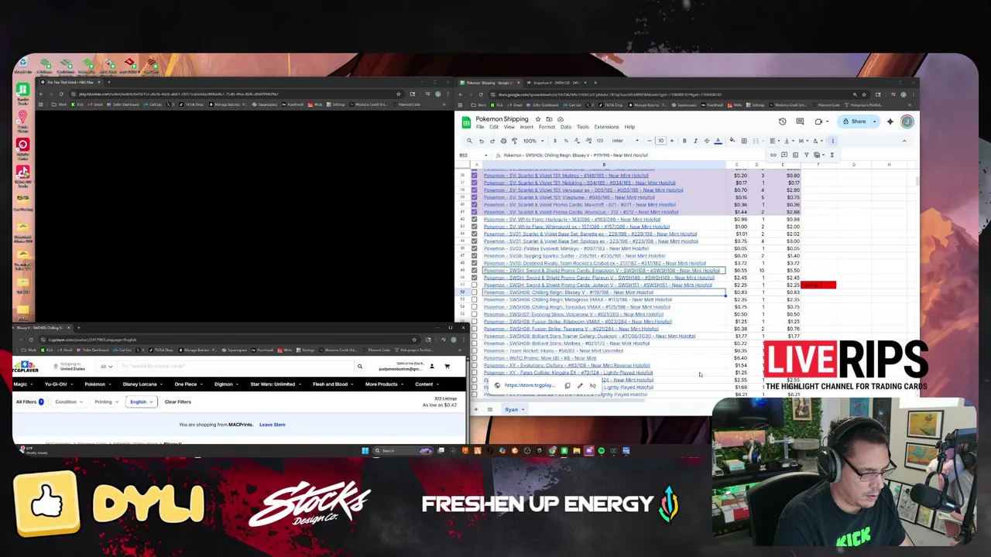Open the Share button dropdown arrow
Screen dimensions: 991x557
[x=875, y=121]
